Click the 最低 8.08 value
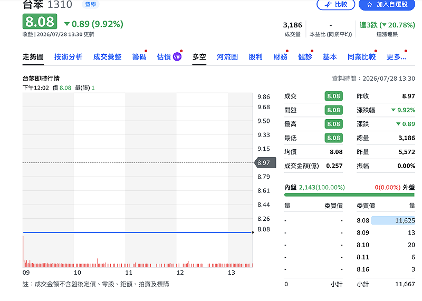422x301 pixels. pos(333,138)
